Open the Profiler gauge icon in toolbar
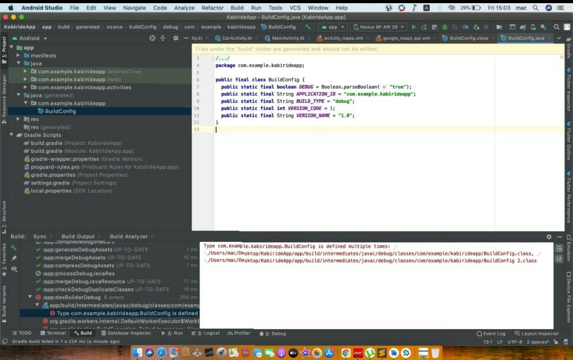 point(466,27)
